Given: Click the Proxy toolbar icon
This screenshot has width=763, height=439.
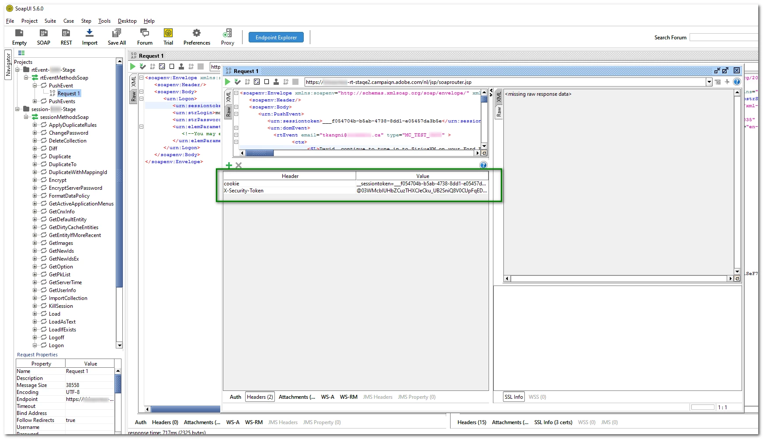Looking at the screenshot, I should click(227, 37).
